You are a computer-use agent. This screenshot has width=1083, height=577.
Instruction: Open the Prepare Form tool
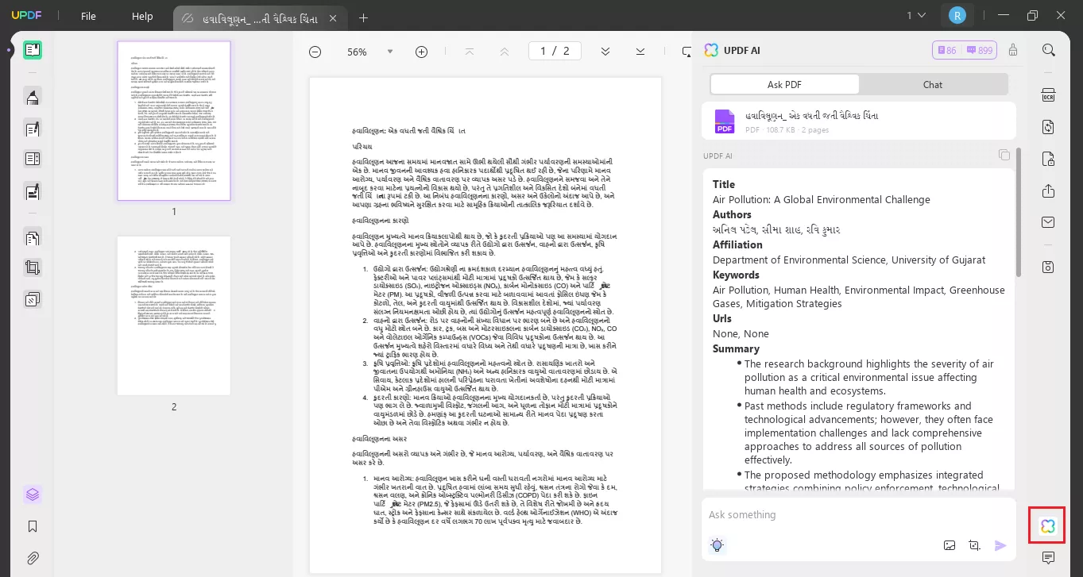pos(33,159)
